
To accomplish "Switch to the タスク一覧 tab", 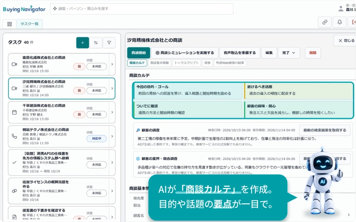I will click(x=29, y=24).
